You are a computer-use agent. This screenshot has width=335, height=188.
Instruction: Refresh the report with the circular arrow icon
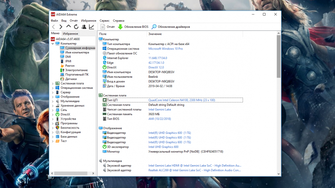(76, 27)
